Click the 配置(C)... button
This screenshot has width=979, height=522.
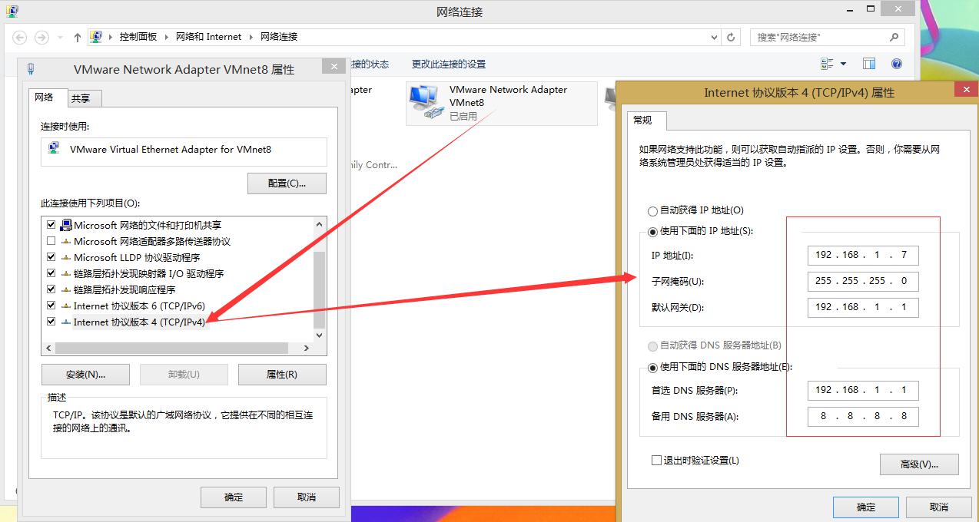[x=287, y=183]
